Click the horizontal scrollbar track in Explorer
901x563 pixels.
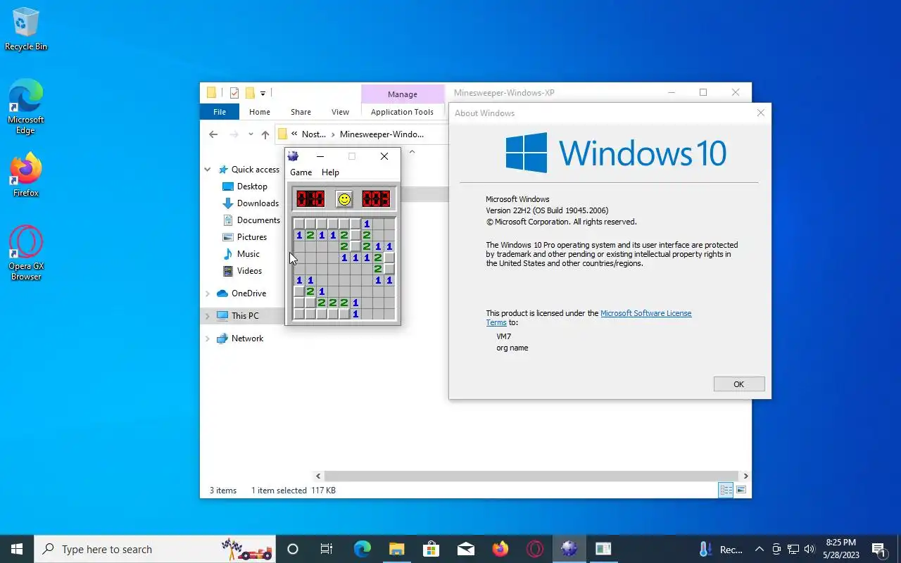pos(532,476)
